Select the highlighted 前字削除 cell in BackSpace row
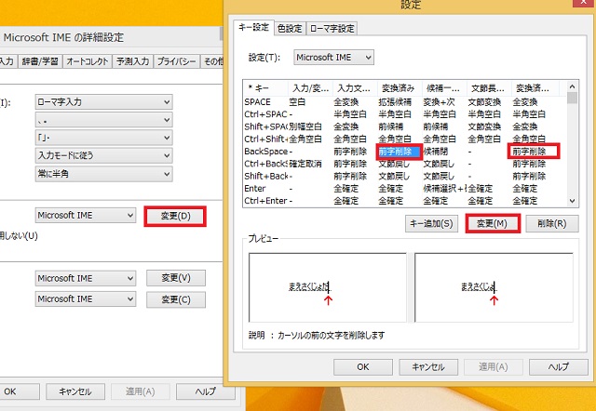596x411 pixels. pos(400,151)
